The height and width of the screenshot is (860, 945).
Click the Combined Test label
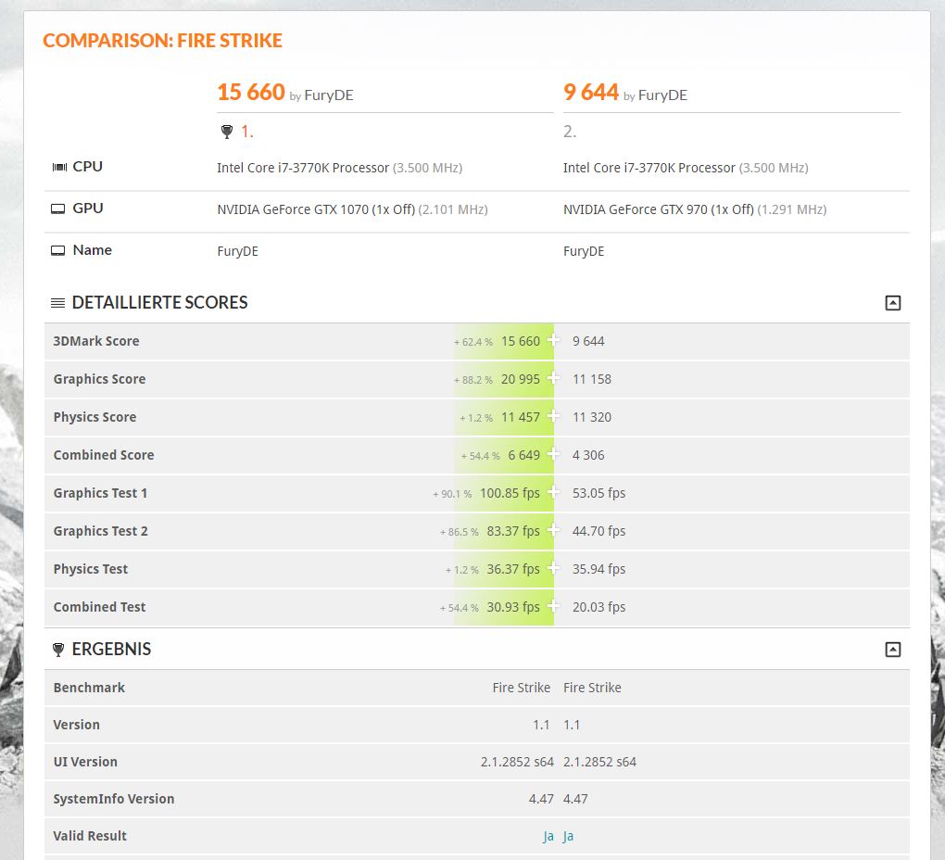click(99, 607)
